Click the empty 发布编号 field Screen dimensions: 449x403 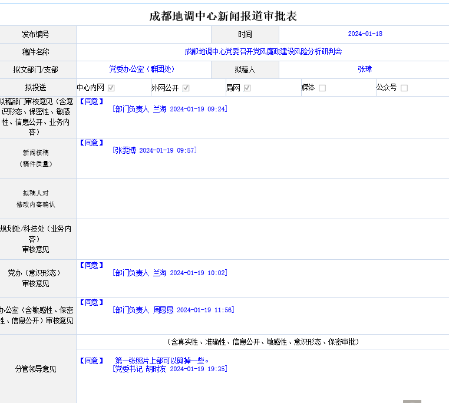pos(143,34)
